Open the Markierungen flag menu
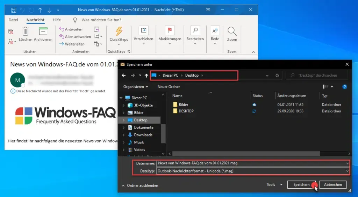The image size is (358, 197). 170,35
